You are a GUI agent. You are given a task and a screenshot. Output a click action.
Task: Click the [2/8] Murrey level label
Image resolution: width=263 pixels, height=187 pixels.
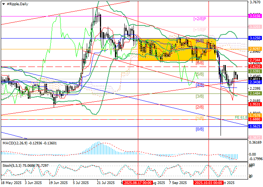pos(200,107)
